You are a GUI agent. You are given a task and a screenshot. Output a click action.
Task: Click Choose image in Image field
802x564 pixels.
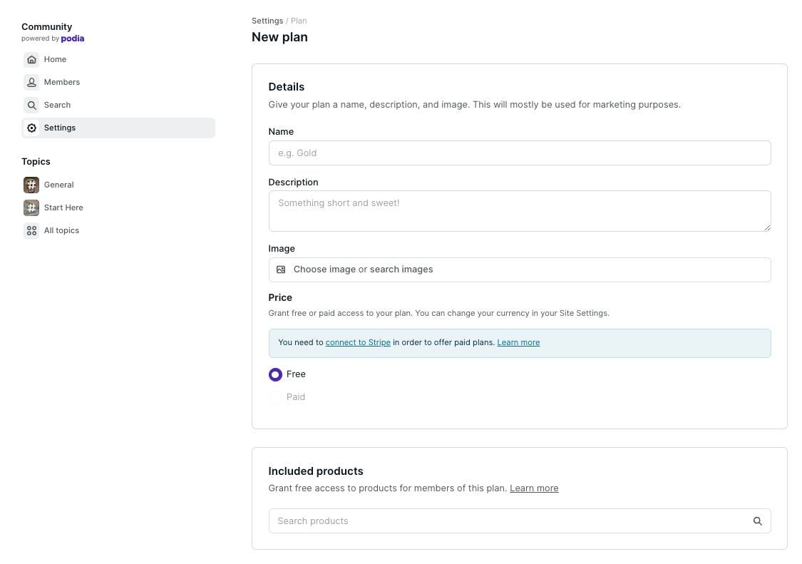[324, 270]
